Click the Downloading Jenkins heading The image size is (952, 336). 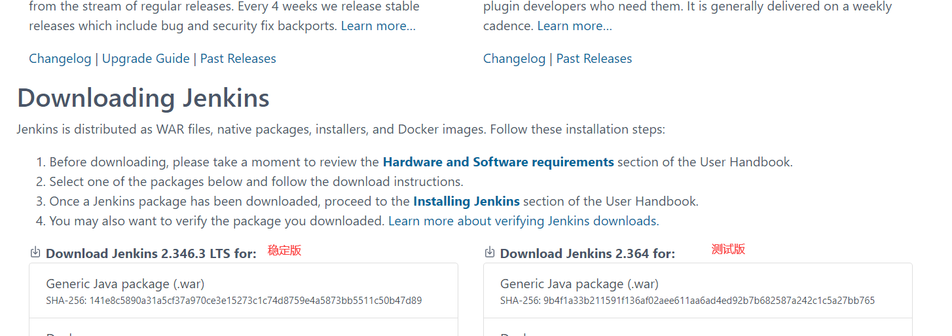143,98
